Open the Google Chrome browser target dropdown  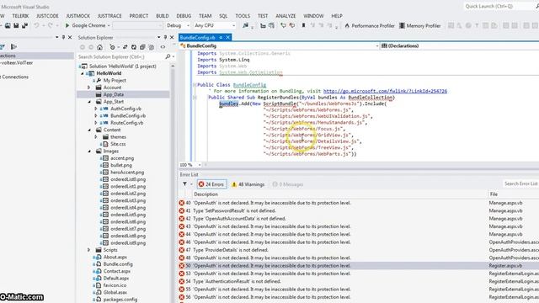109,25
